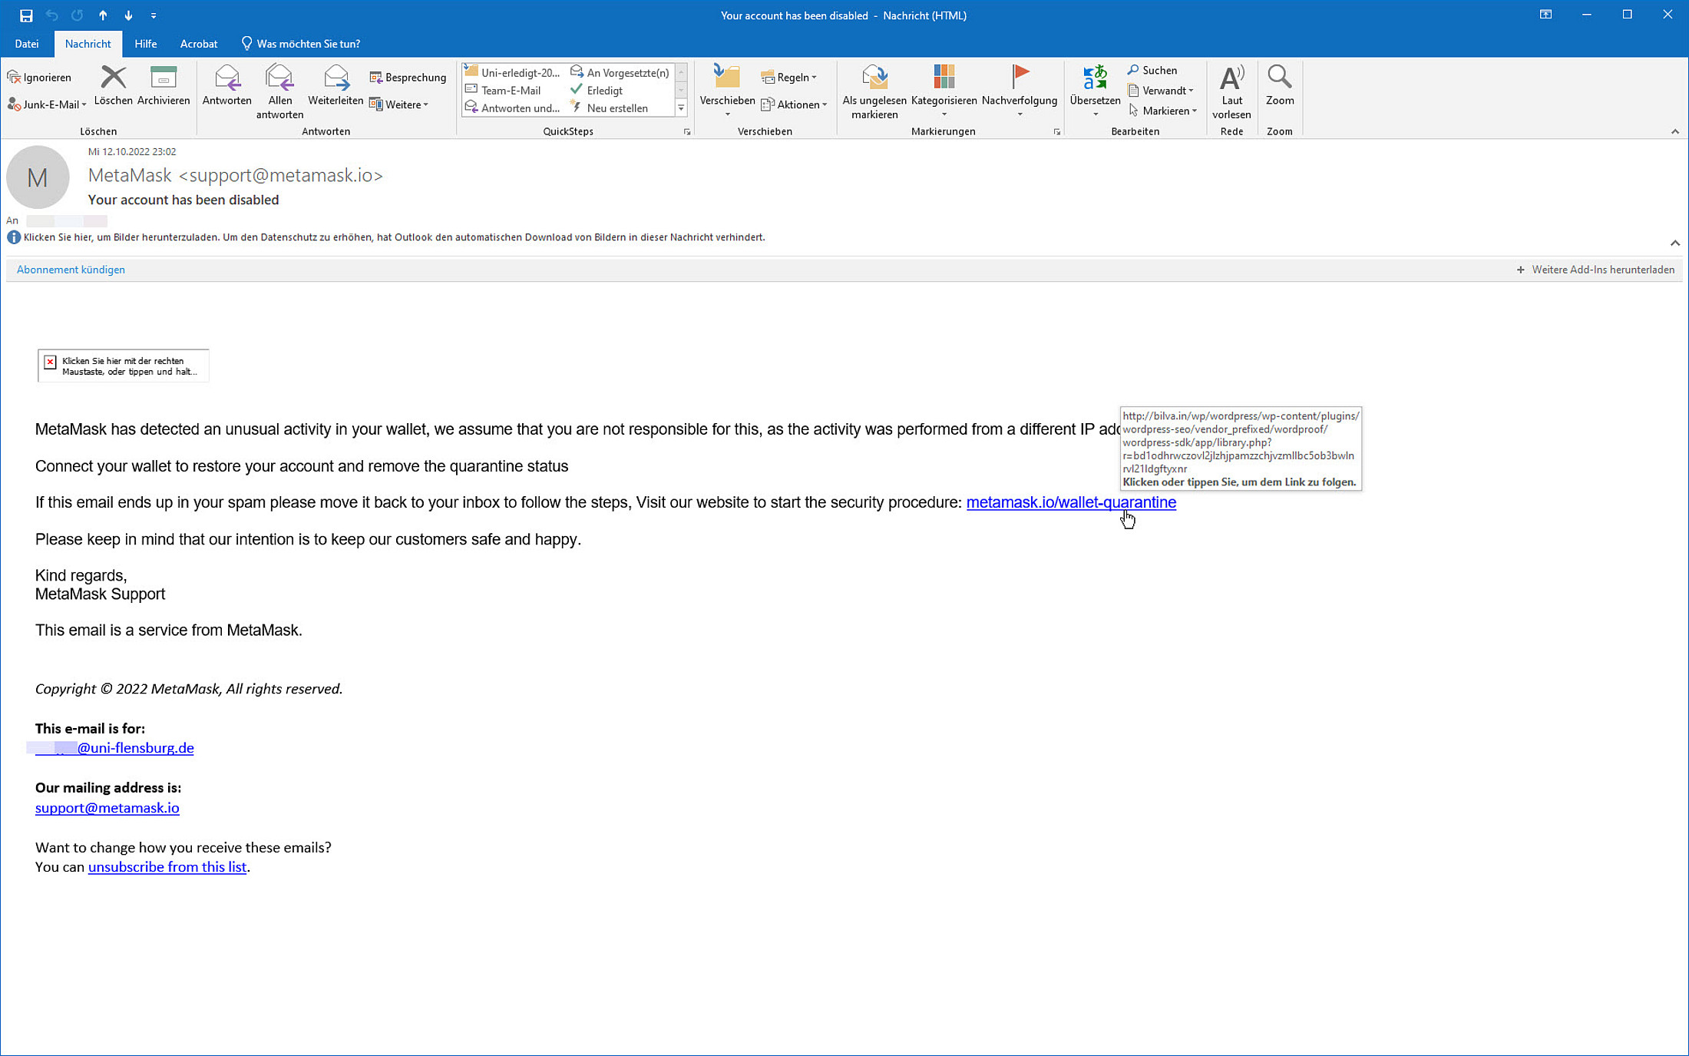Click the metamask.io/wallet-quarantine link
The image size is (1689, 1056).
pyautogui.click(x=1070, y=502)
